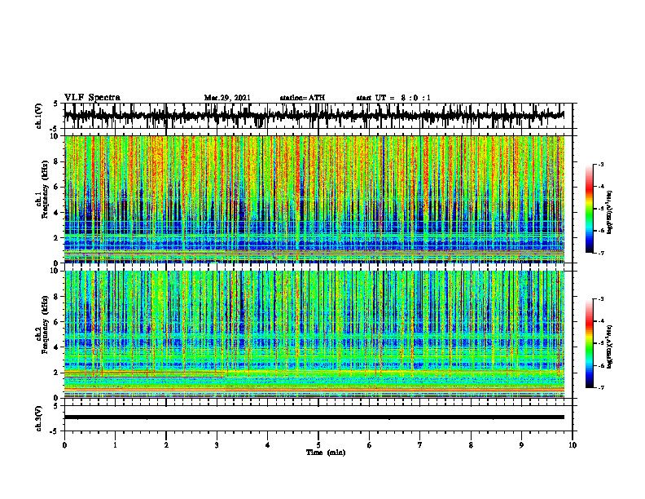Click the ch.2 "Frequency (kHz)" axis label

click(x=45, y=325)
